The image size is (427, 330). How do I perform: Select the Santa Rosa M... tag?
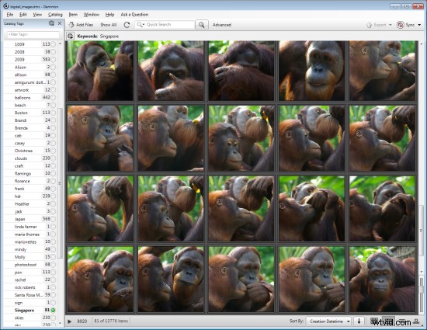pyautogui.click(x=28, y=295)
